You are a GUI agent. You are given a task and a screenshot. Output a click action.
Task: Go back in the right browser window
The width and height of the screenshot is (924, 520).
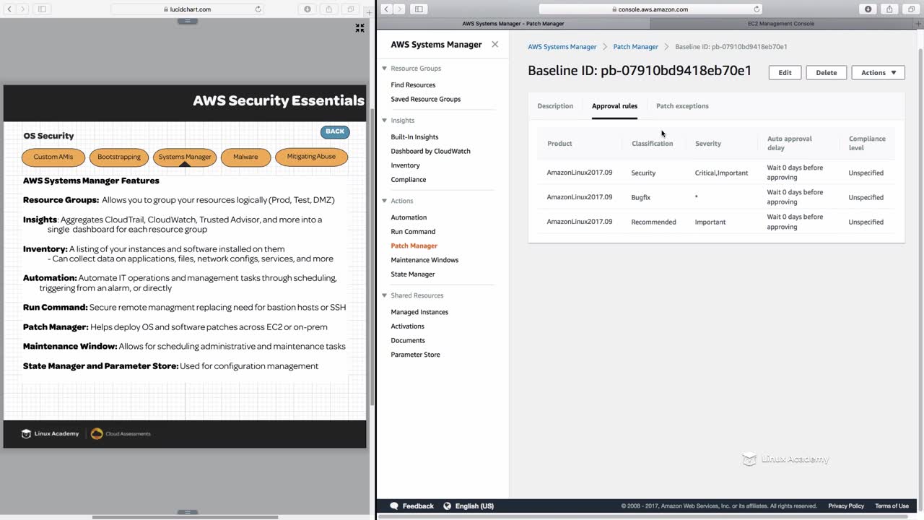coord(386,9)
